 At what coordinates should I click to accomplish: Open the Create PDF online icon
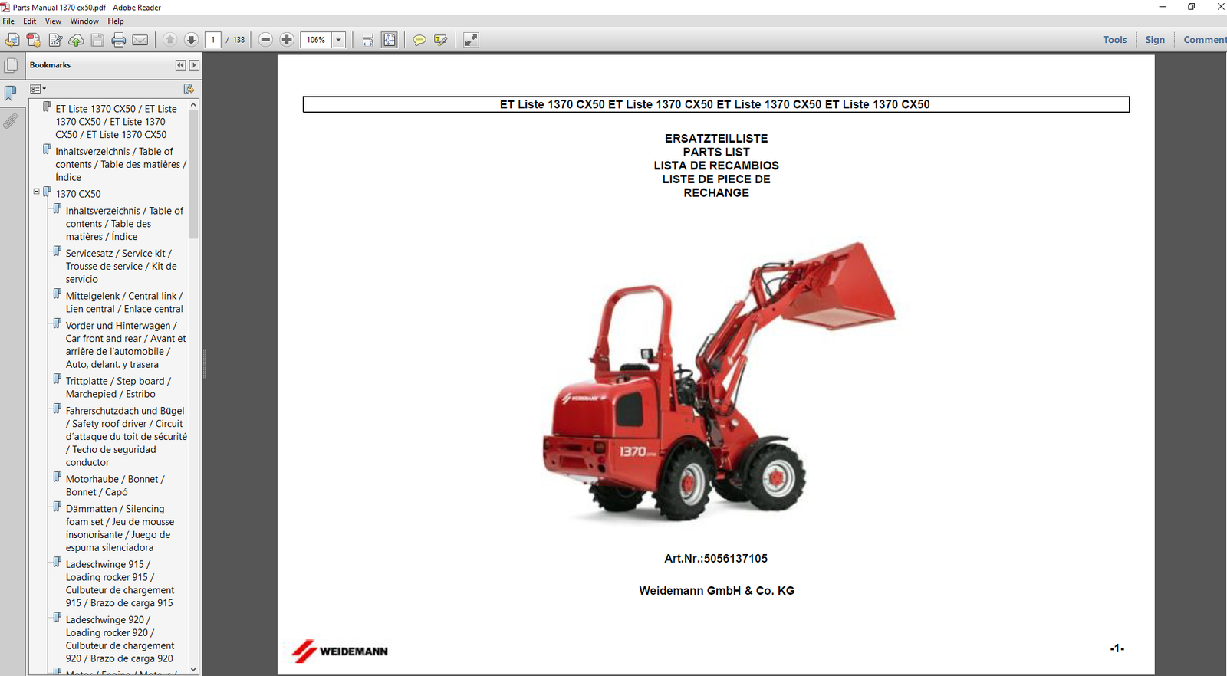(34, 40)
